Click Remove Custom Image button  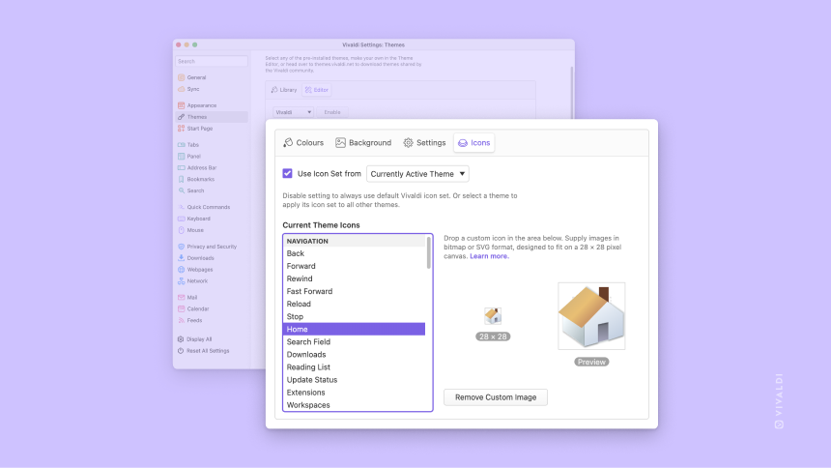(x=496, y=397)
